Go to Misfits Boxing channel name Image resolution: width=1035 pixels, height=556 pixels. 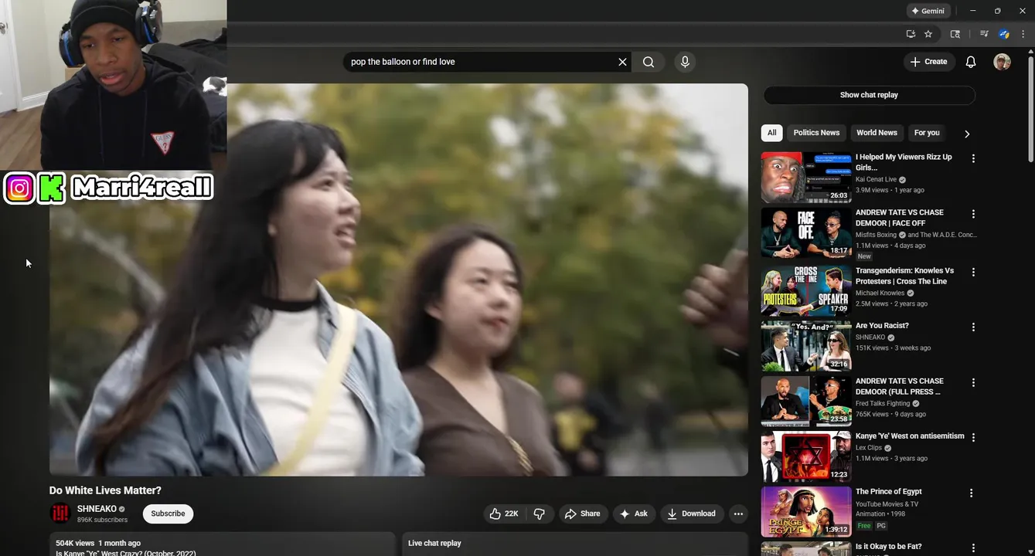876,235
